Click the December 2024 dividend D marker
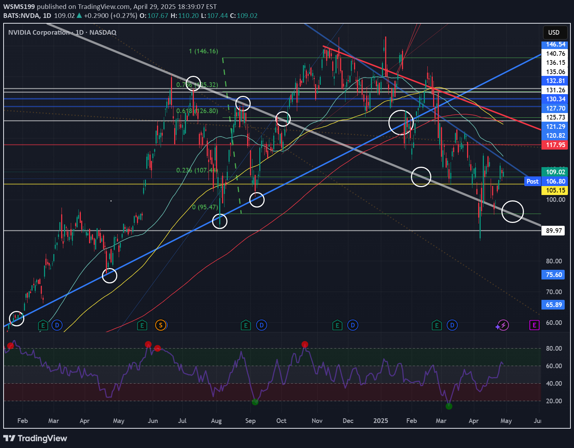The height and width of the screenshot is (448, 574). coord(353,325)
